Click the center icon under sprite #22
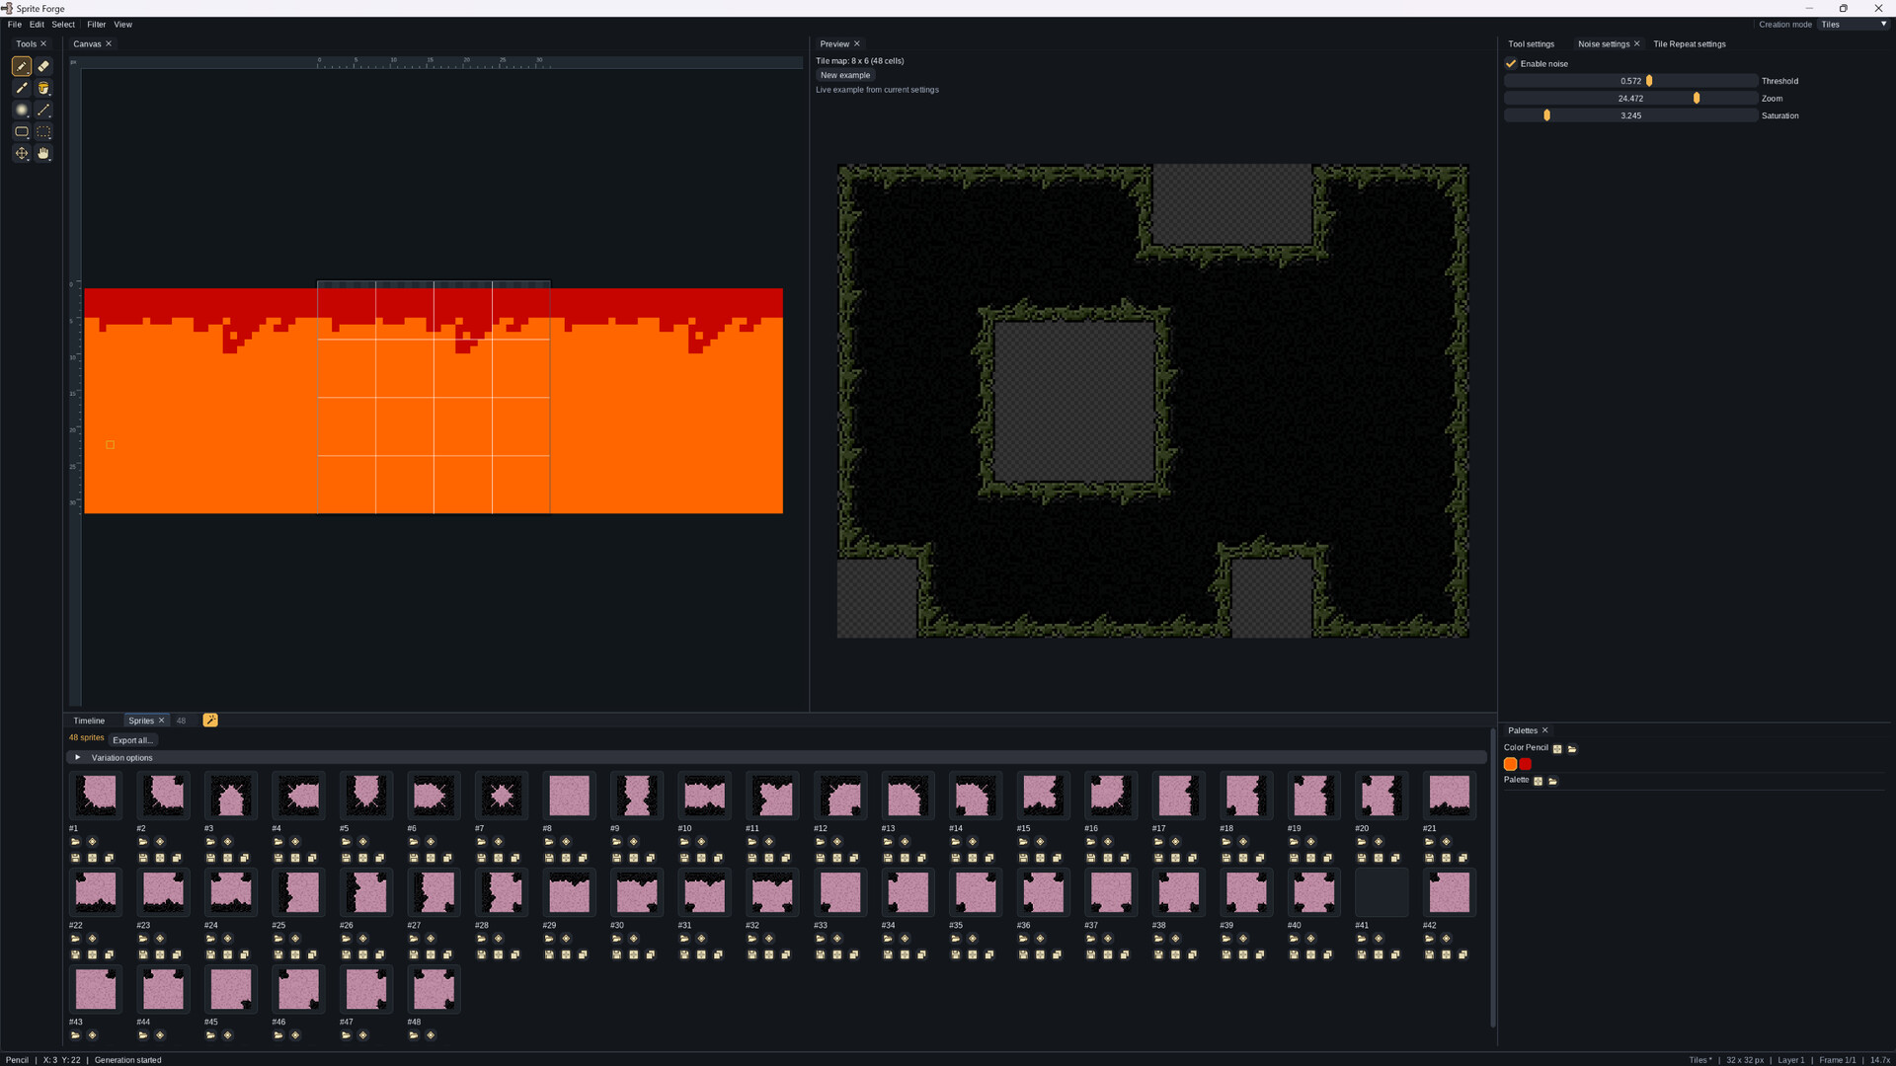 tap(92, 954)
